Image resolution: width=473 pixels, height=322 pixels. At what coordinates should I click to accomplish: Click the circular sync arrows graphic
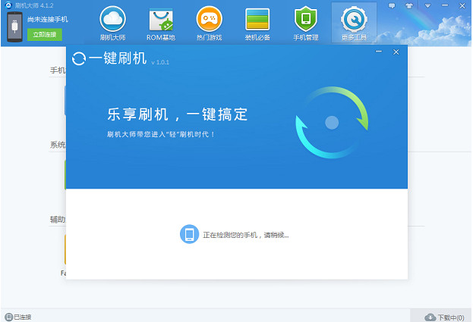point(332,123)
